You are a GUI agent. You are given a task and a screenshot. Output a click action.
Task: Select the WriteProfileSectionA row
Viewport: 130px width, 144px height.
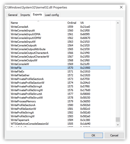coord(60,105)
